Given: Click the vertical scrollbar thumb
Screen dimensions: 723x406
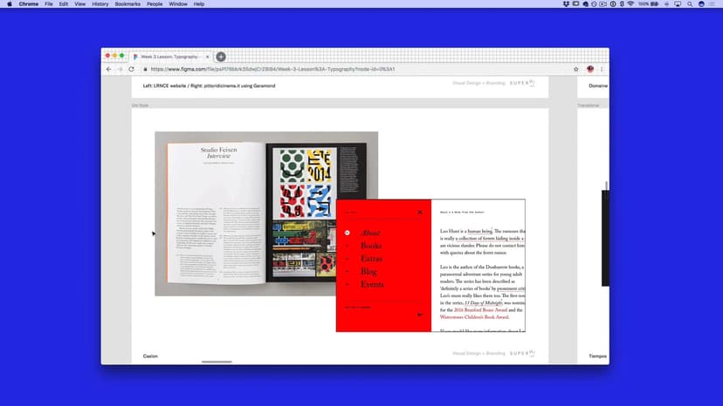Looking at the screenshot, I should (x=606, y=186).
